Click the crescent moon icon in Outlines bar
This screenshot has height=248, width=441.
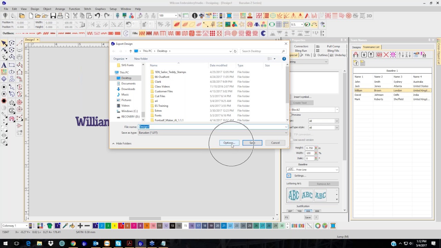pyautogui.click(x=125, y=33)
